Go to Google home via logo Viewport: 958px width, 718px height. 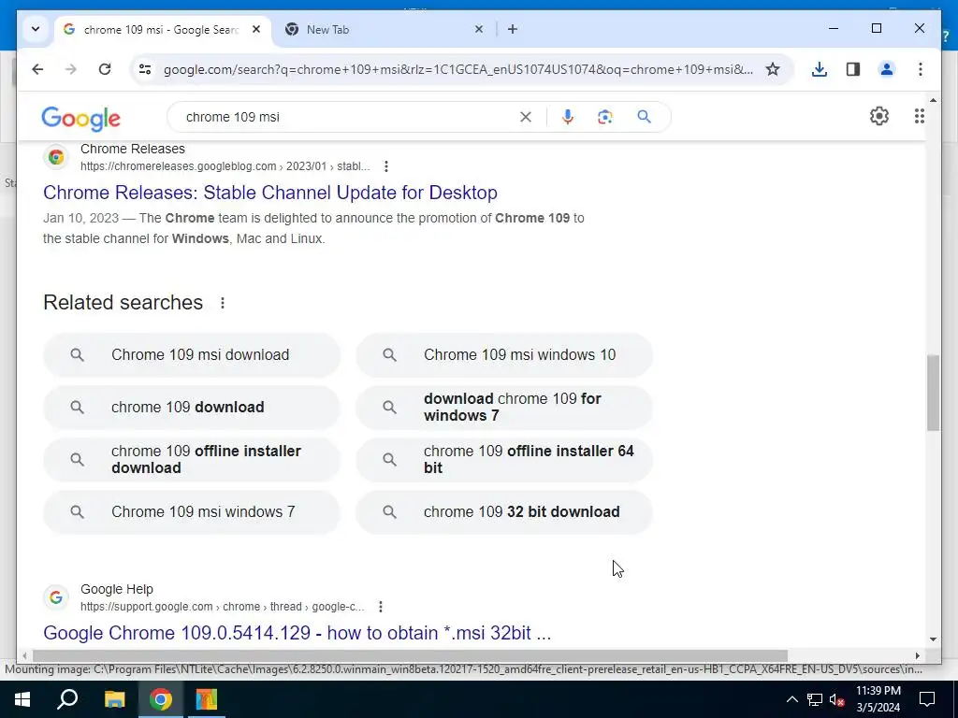click(x=80, y=118)
